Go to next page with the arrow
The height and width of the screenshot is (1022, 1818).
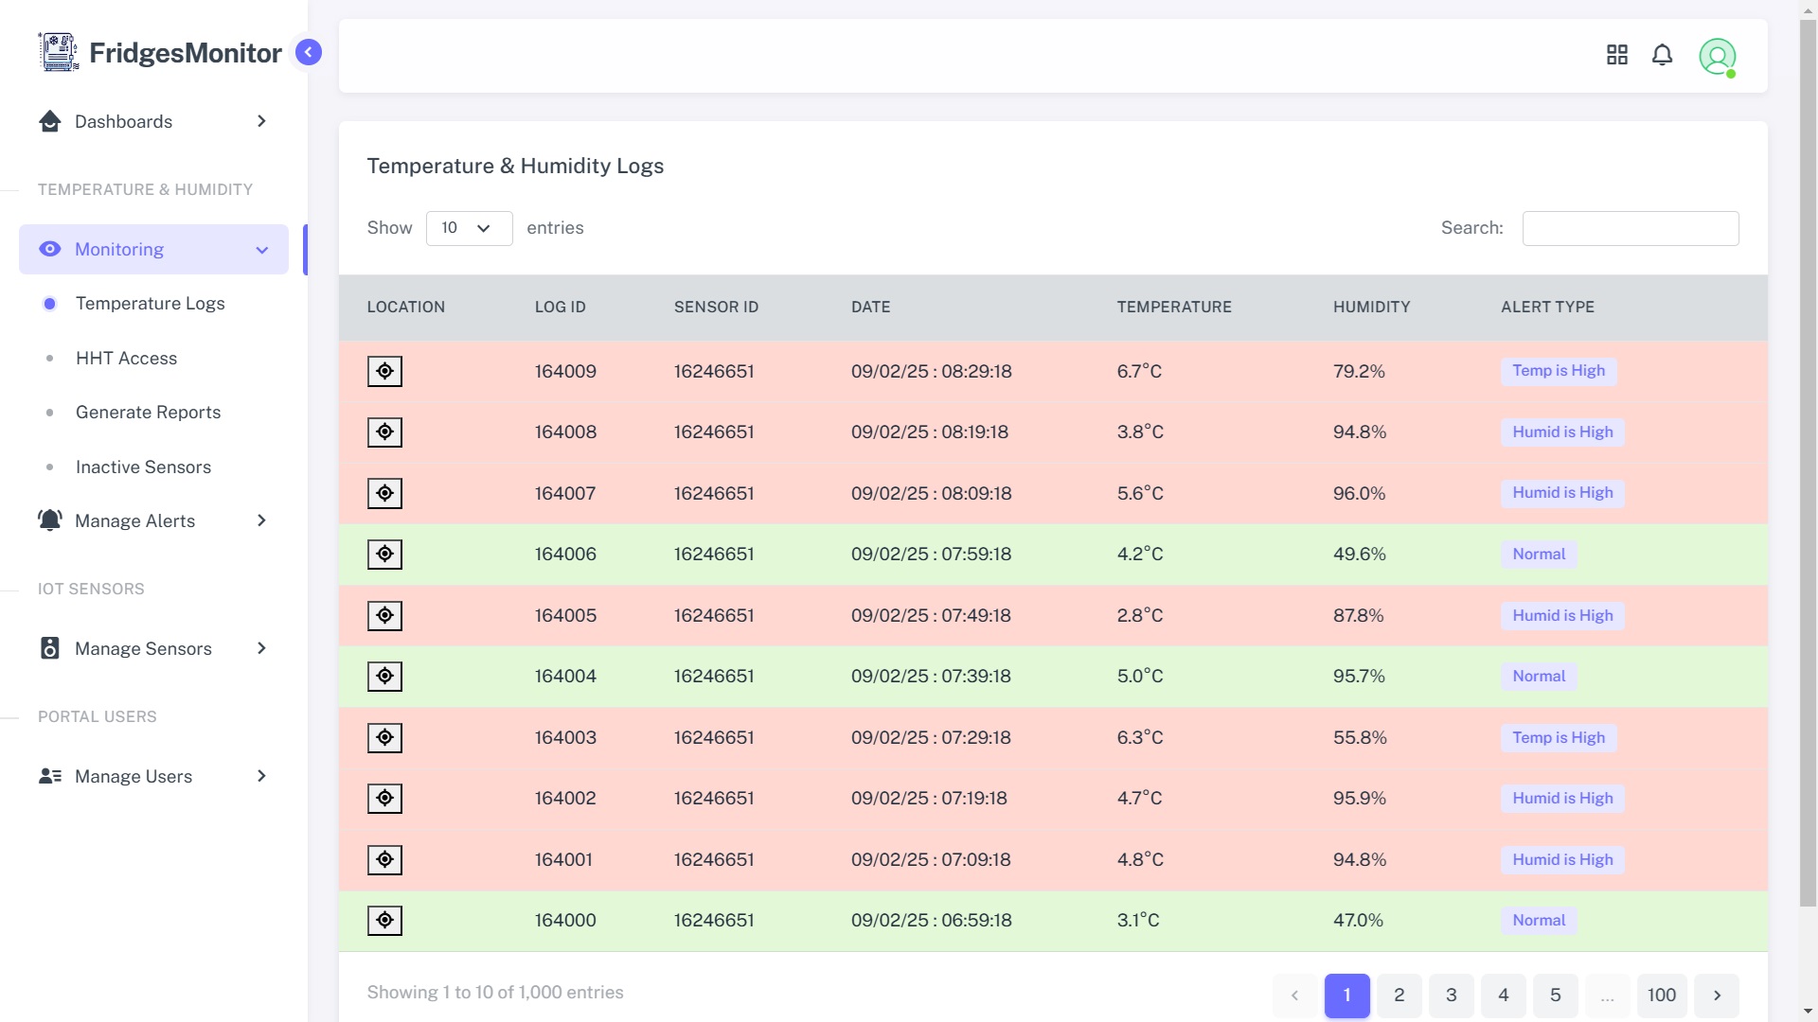1717,995
